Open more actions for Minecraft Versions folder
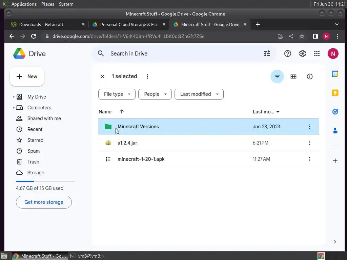The width and height of the screenshot is (347, 260). coord(309,127)
